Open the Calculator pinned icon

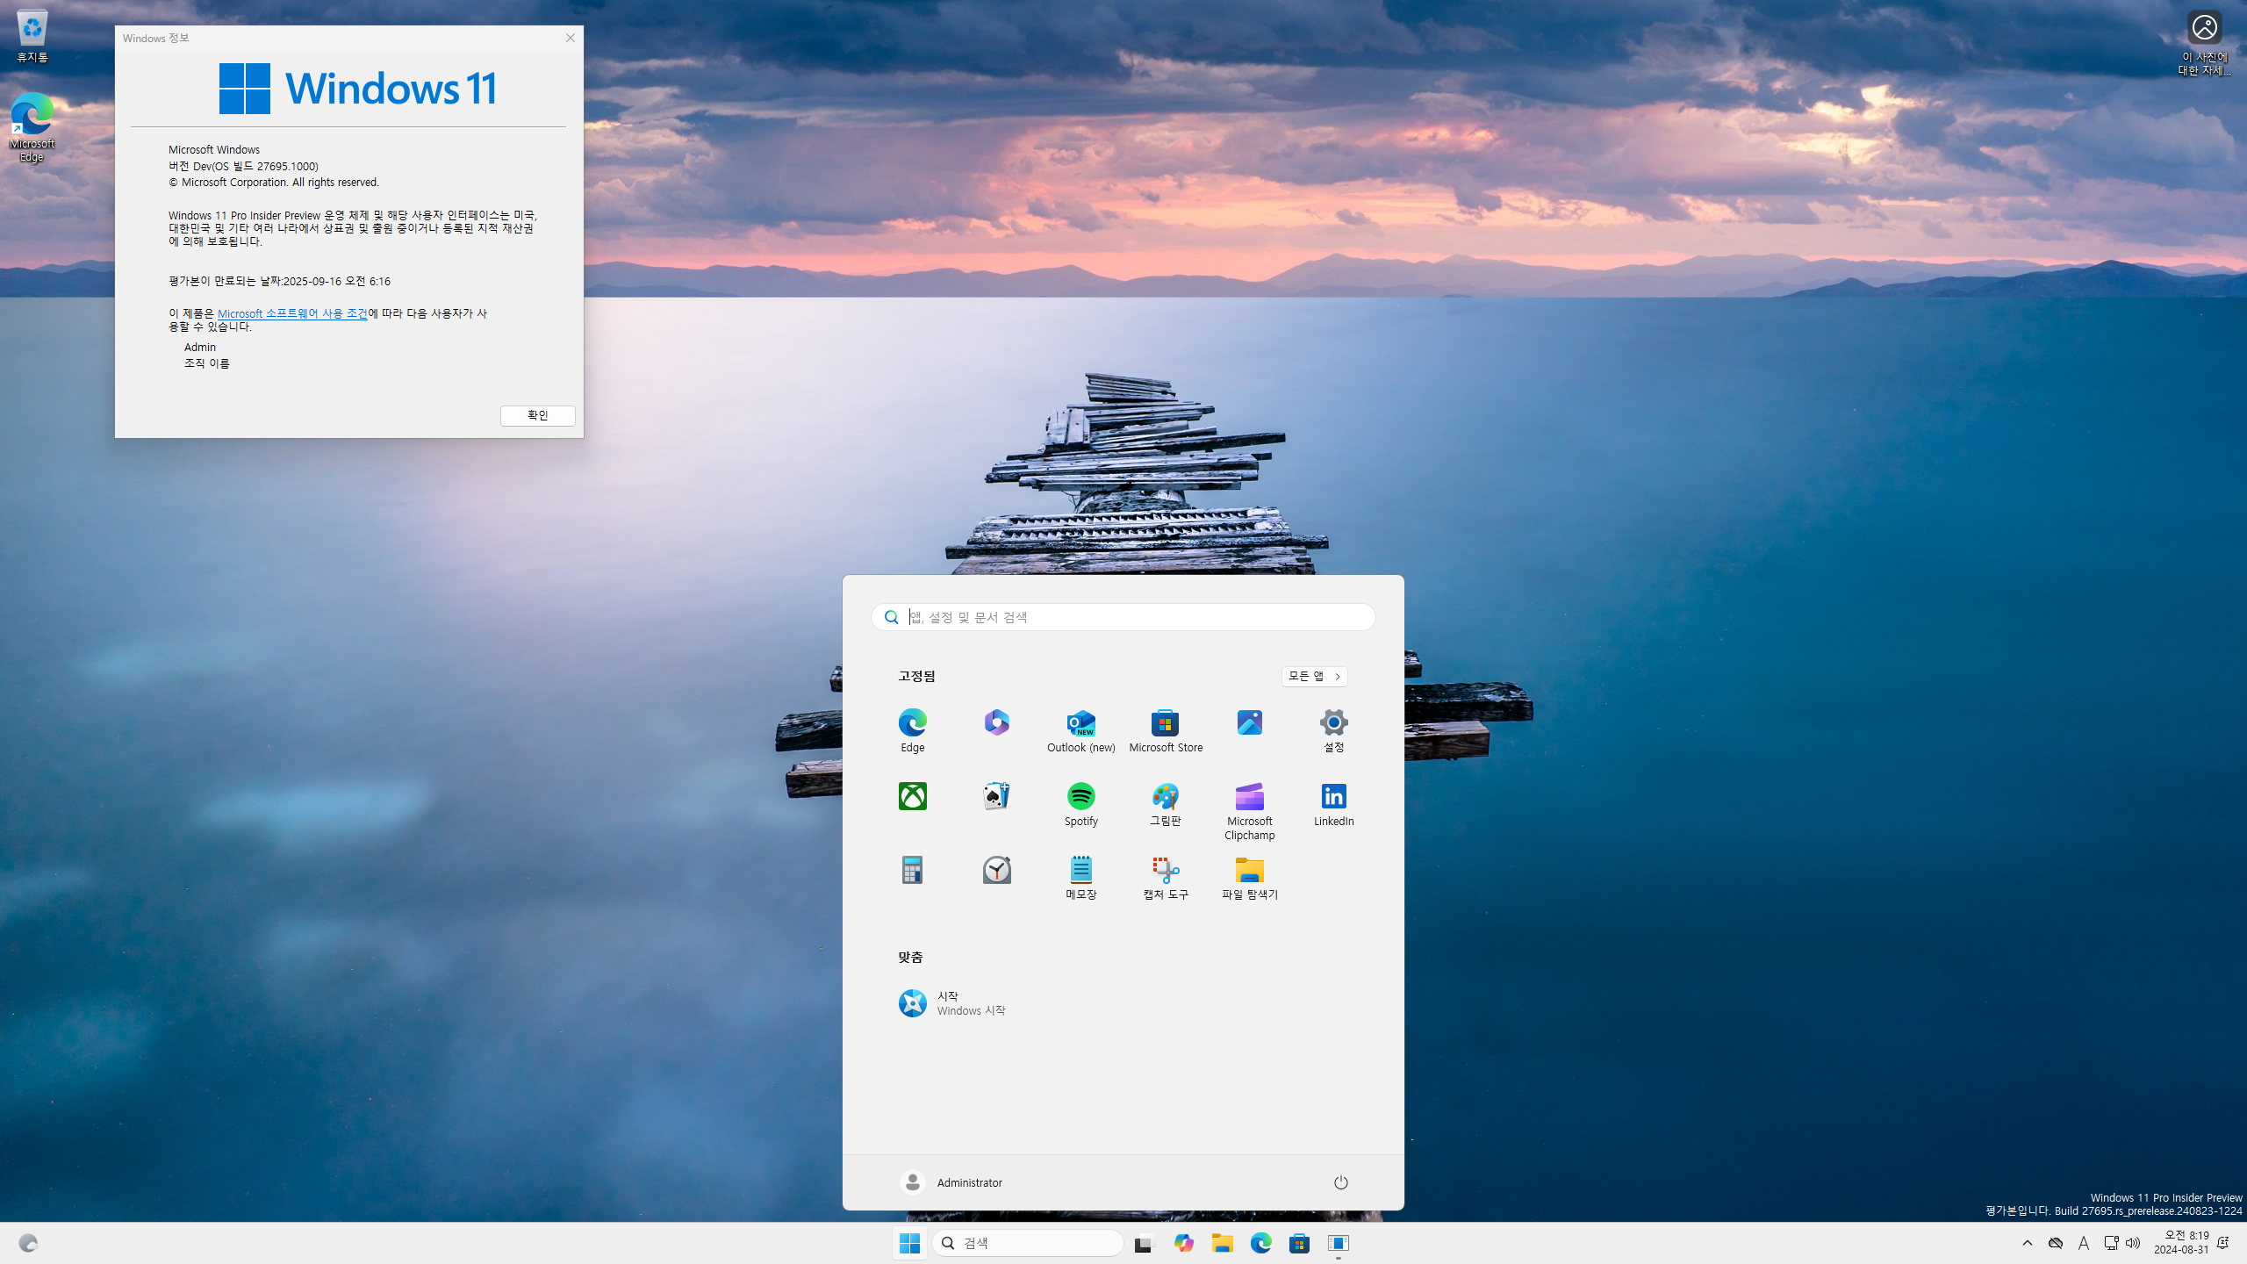click(x=912, y=871)
